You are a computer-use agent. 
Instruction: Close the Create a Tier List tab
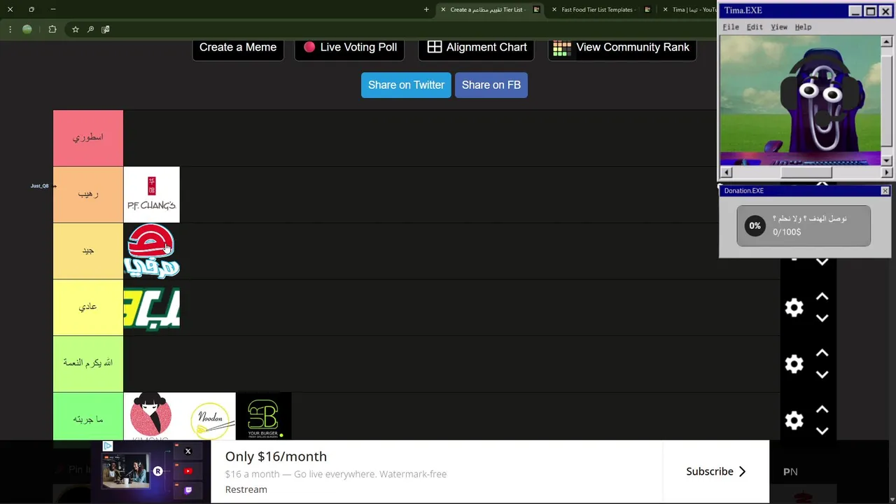tap(443, 10)
